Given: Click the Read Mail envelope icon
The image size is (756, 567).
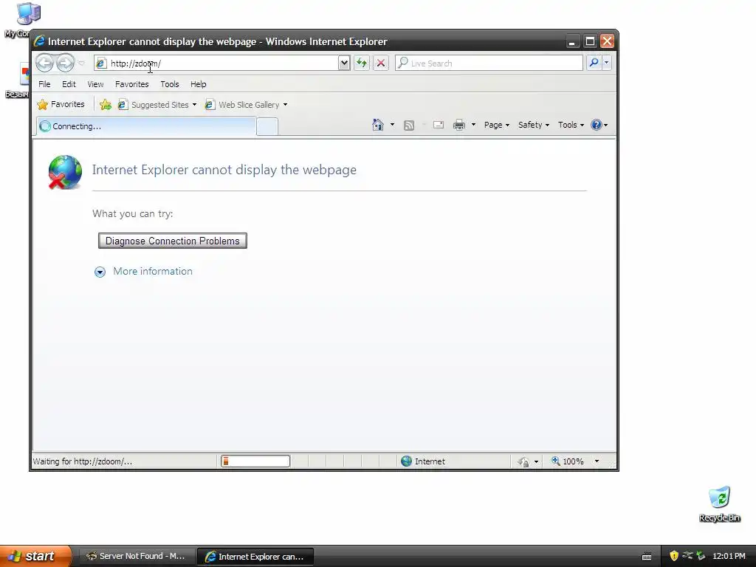Looking at the screenshot, I should [x=439, y=125].
